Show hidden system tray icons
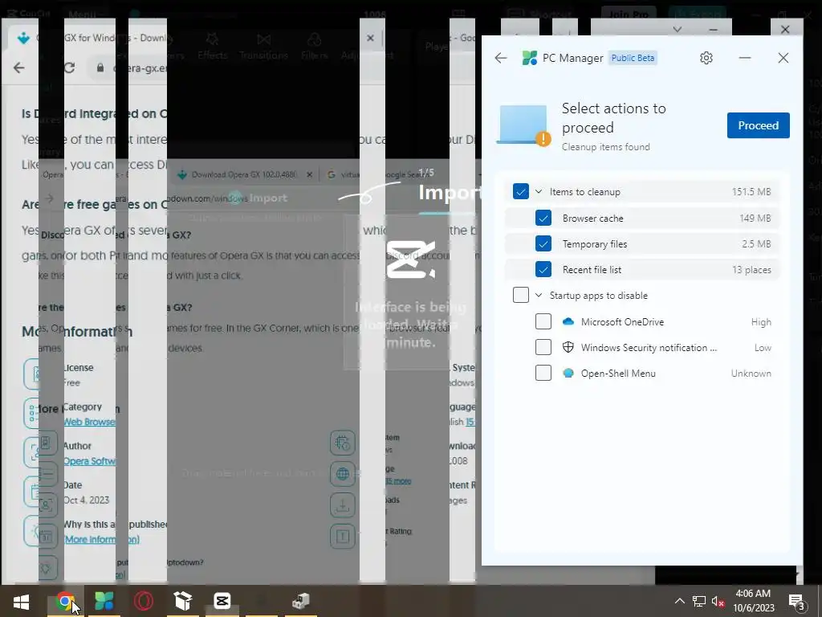This screenshot has height=617, width=822. [679, 601]
